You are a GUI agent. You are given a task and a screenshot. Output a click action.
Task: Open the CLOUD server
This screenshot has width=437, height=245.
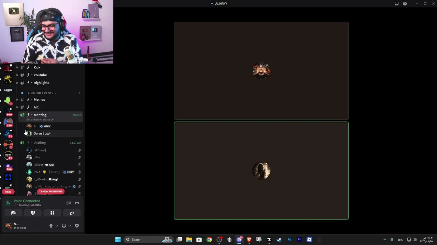pyautogui.click(x=8, y=90)
